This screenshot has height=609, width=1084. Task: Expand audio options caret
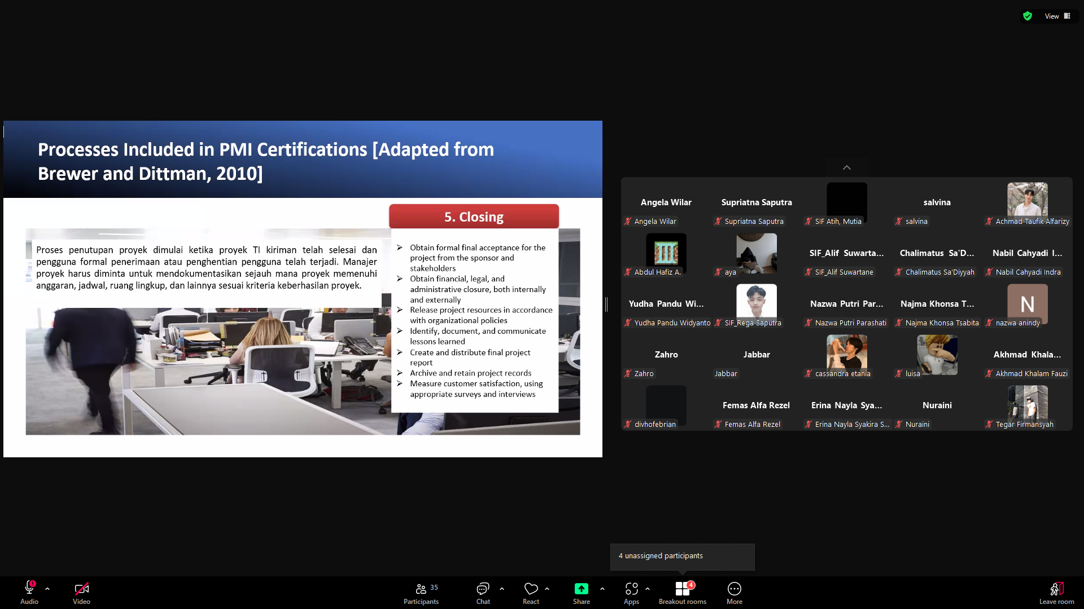click(47, 589)
